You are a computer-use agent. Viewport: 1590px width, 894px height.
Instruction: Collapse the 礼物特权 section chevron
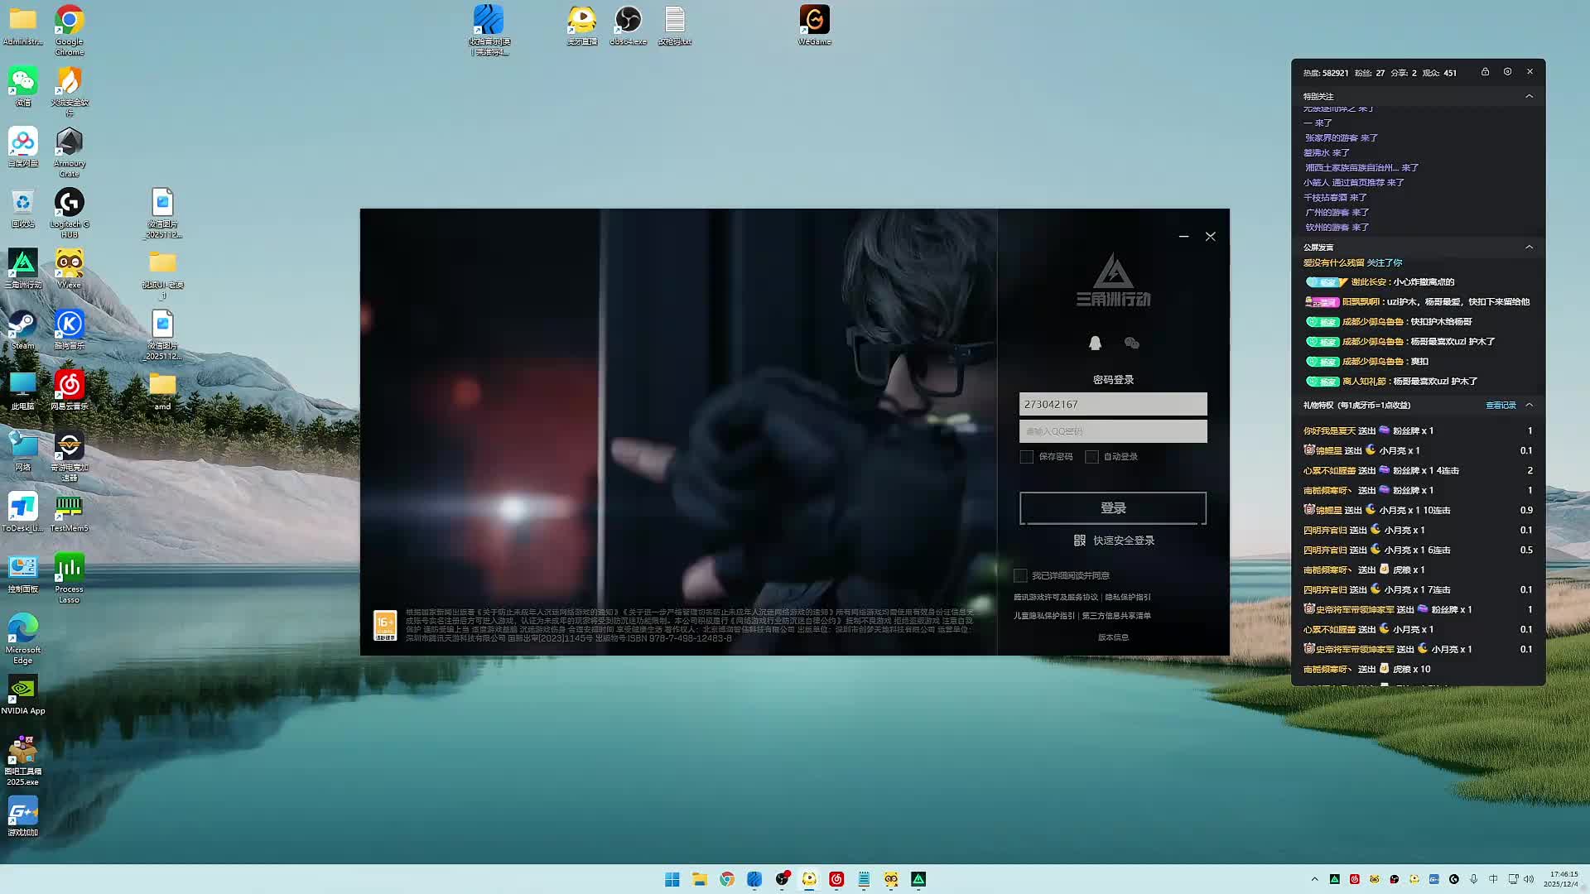point(1529,405)
